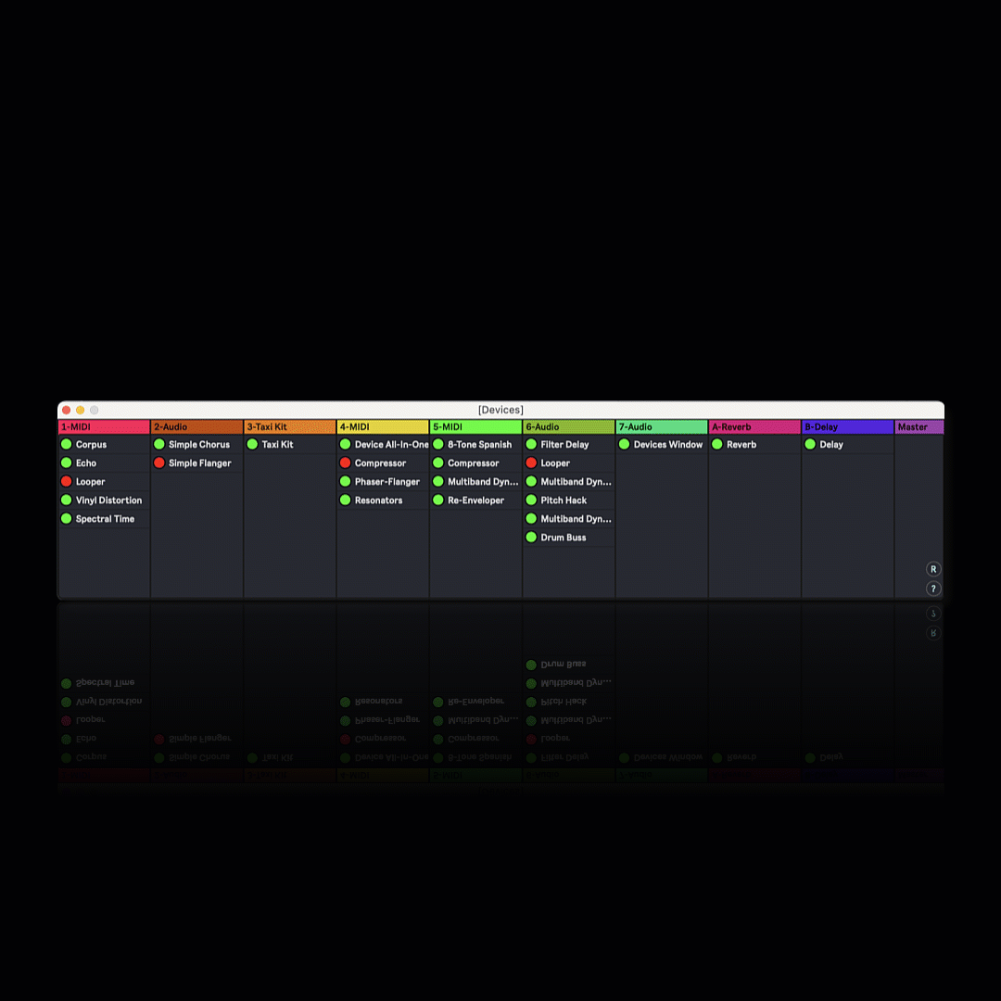Click the B-Delay track color header
The height and width of the screenshot is (1001, 1001).
(x=847, y=427)
